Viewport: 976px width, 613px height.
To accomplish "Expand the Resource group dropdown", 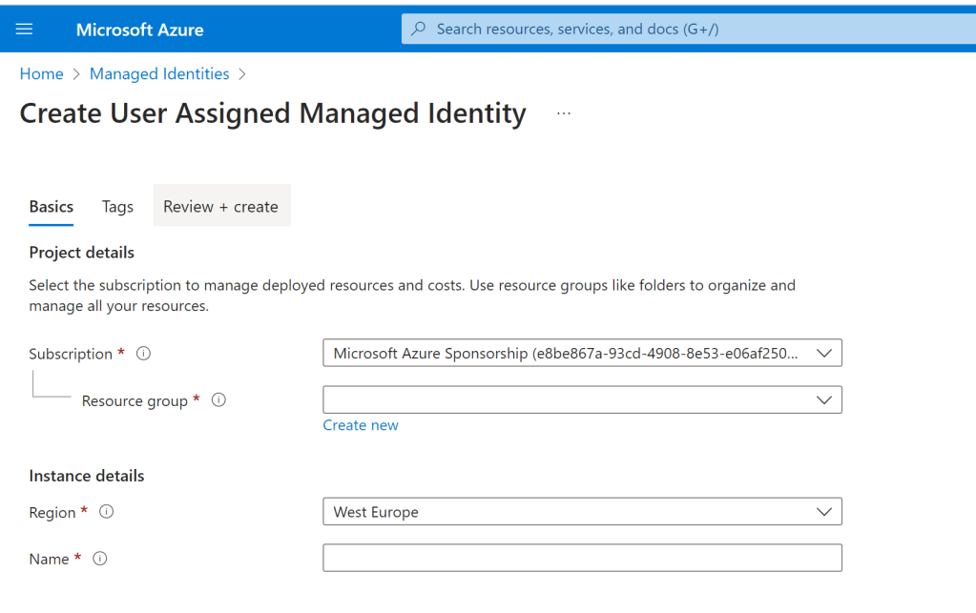I will (x=582, y=399).
